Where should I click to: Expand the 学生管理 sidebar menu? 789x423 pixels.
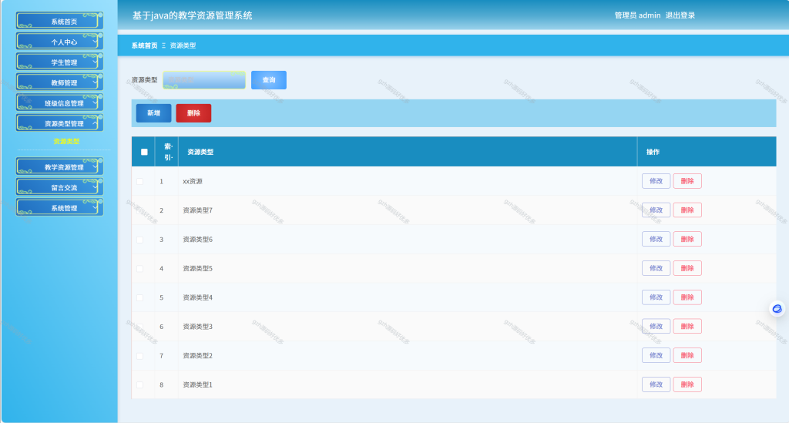[x=59, y=62]
